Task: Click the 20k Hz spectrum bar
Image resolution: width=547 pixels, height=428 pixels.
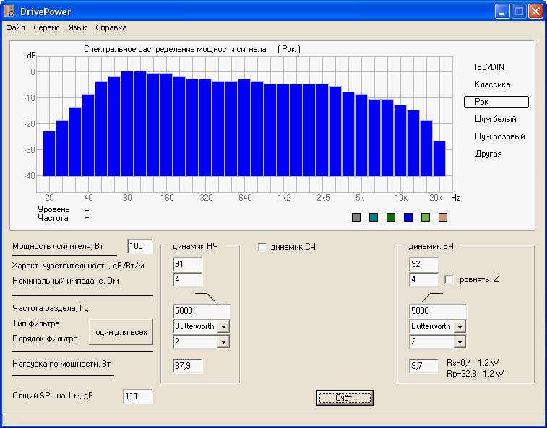Action: click(439, 159)
